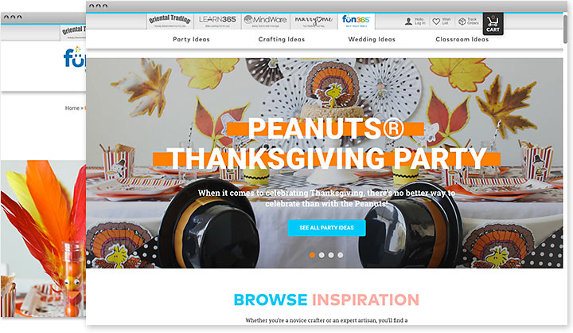
Task: Jump to the fourth carousel slide dot
Action: pos(341,255)
